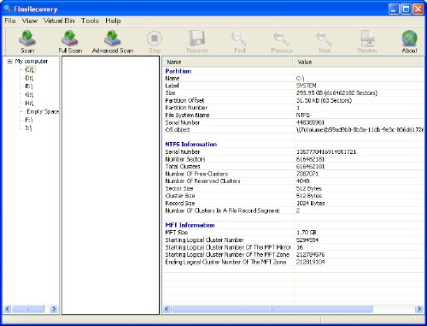Click the NTFS value cell
The width and height of the screenshot is (427, 326).
(x=303, y=115)
